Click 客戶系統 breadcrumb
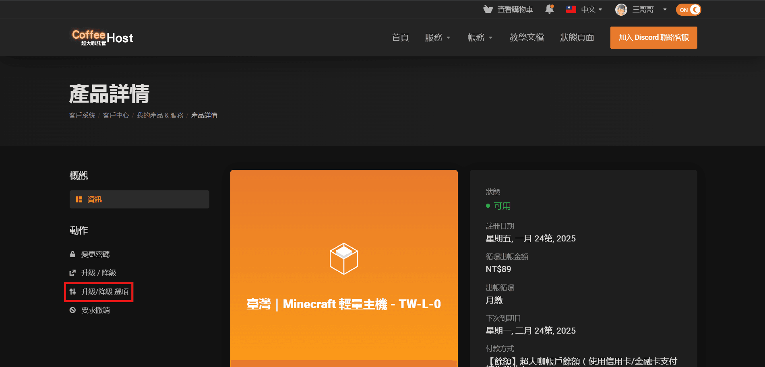 coord(82,115)
